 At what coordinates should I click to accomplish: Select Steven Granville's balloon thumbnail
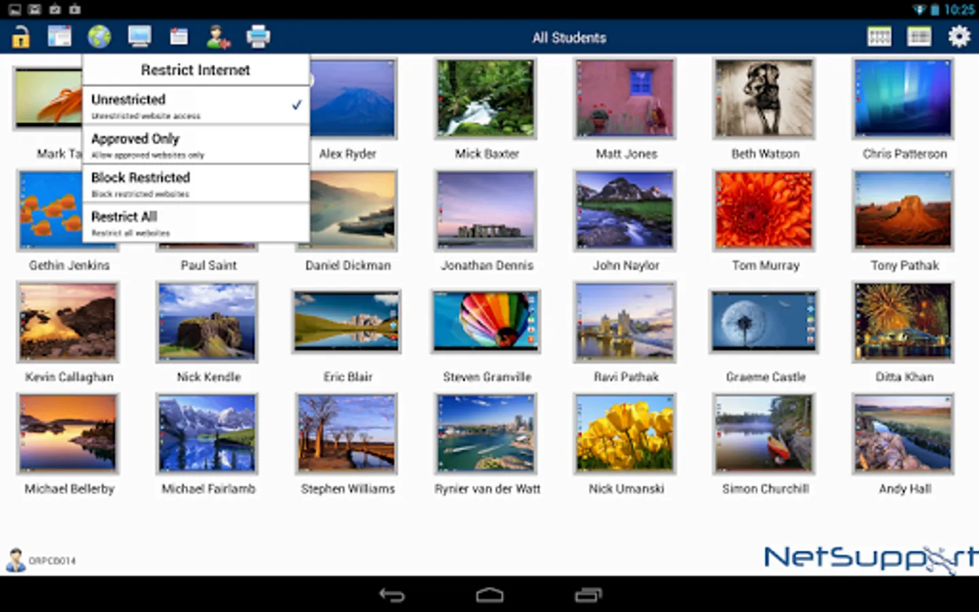(486, 321)
